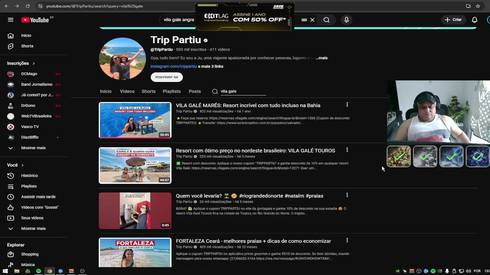Reload the page in the browser

28,6
